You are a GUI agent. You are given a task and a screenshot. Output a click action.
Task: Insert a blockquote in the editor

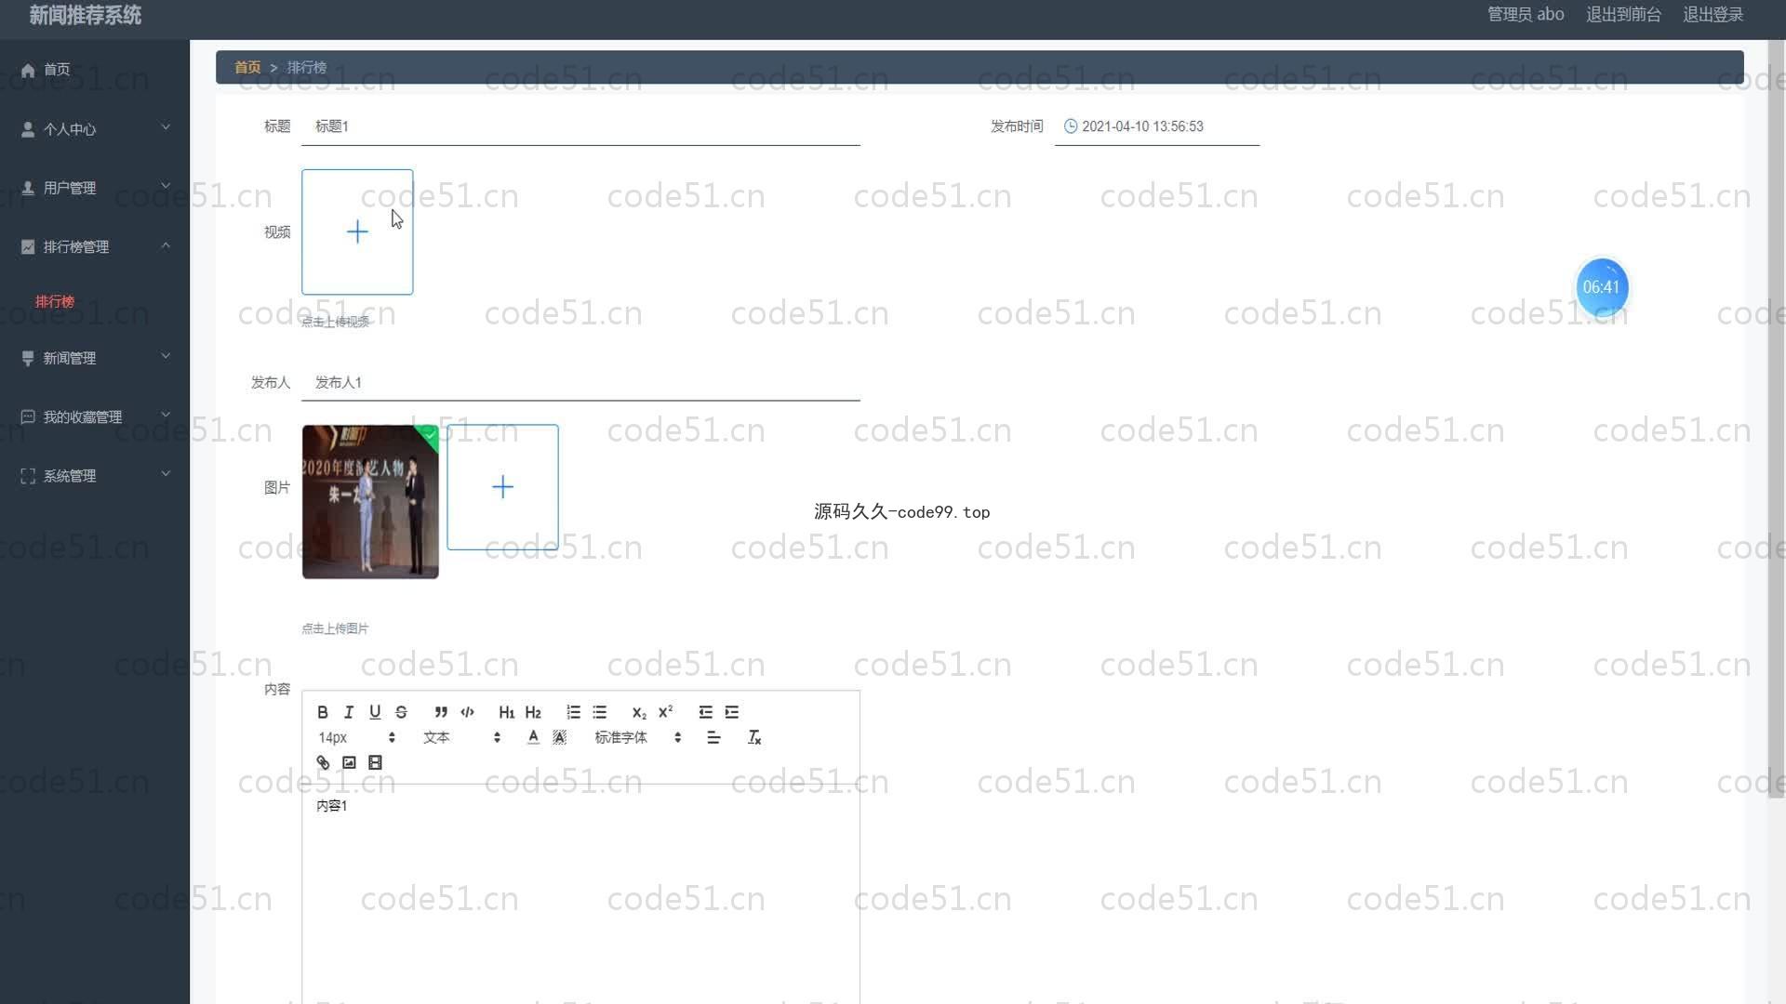pos(441,712)
